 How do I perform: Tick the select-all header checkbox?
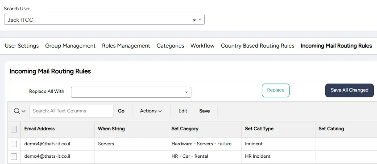[x=14, y=129]
